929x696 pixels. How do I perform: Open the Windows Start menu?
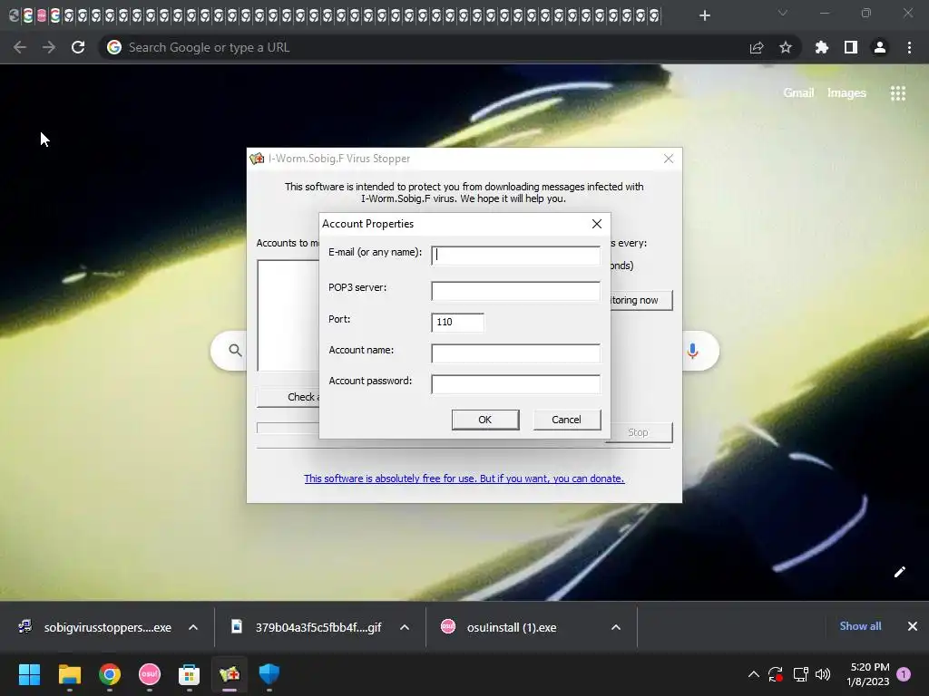tap(29, 674)
